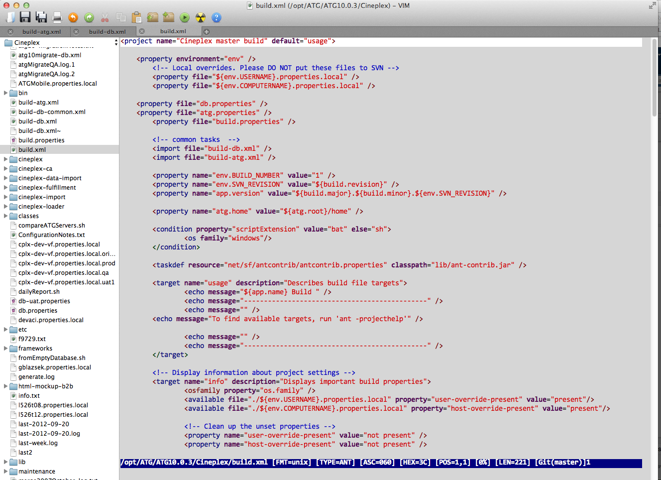The width and height of the screenshot is (661, 480).
Task: Click the Make radiation-symbol icon
Action: tap(201, 17)
